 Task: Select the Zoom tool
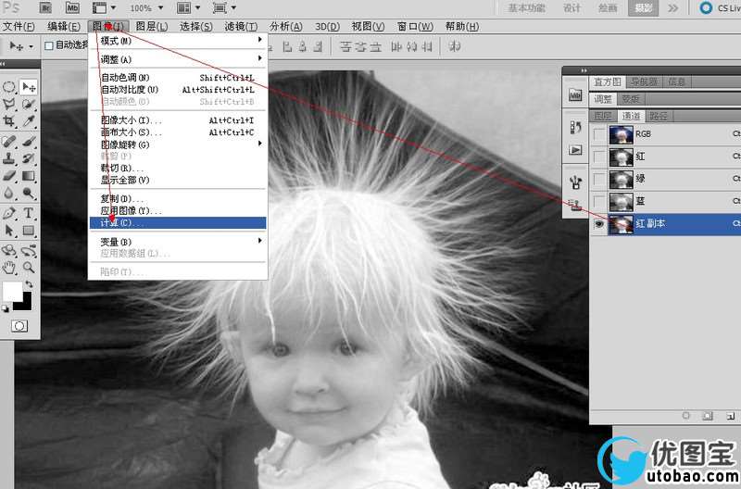pos(29,268)
